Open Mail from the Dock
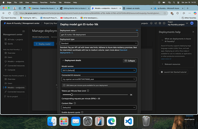Viewport: 198px width, 129px height. click(76, 121)
